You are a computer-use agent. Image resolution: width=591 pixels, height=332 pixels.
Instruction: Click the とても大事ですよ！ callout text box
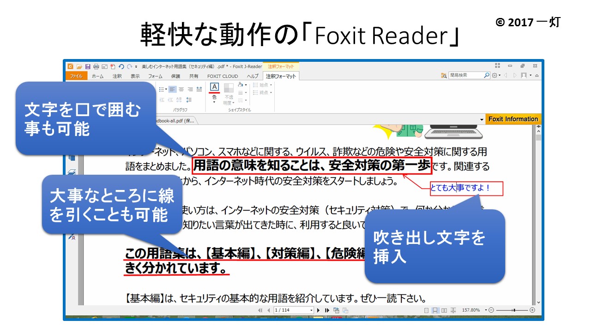click(x=466, y=188)
